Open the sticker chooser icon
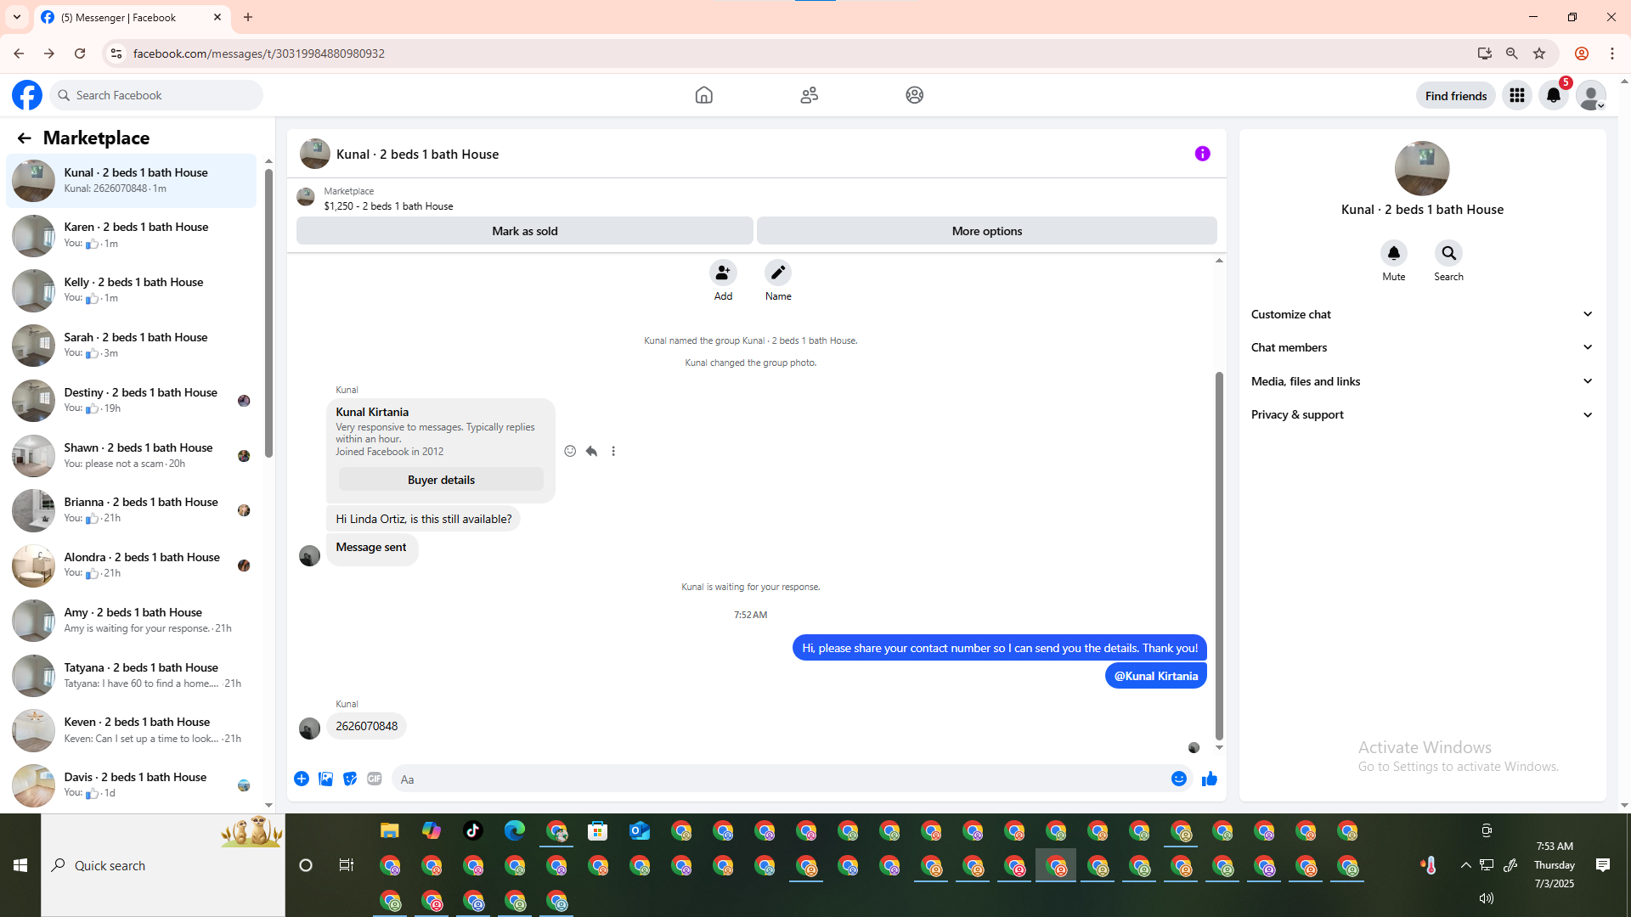Viewport: 1631px width, 917px height. (350, 779)
